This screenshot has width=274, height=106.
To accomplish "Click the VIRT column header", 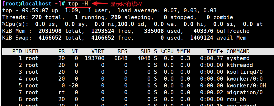I will click(98, 51).
